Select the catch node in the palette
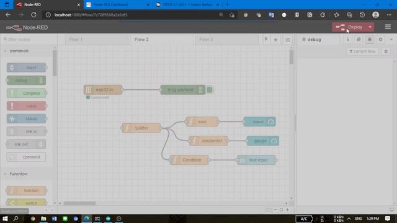This screenshot has height=223, width=397. click(26, 106)
